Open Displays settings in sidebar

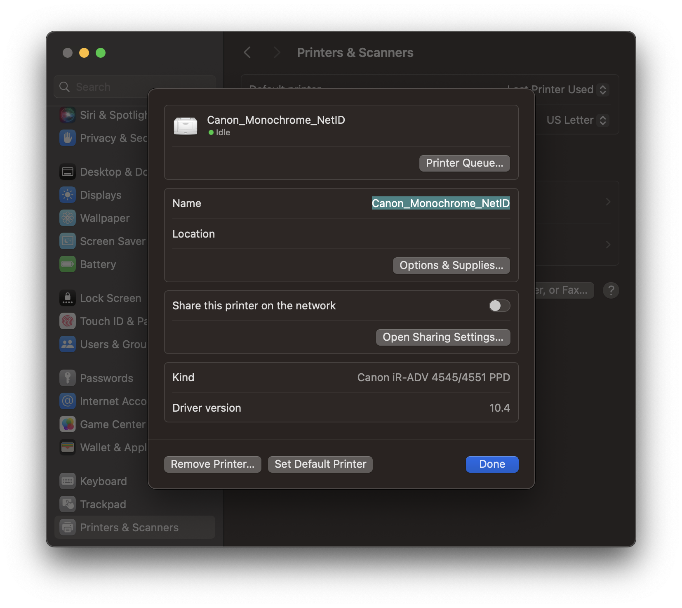tap(100, 195)
